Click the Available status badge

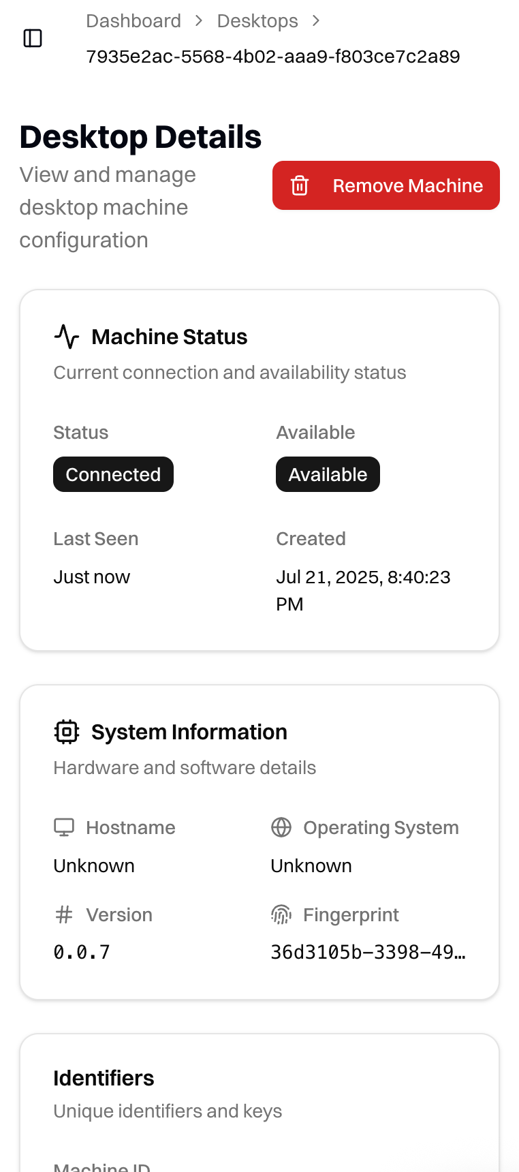click(328, 474)
